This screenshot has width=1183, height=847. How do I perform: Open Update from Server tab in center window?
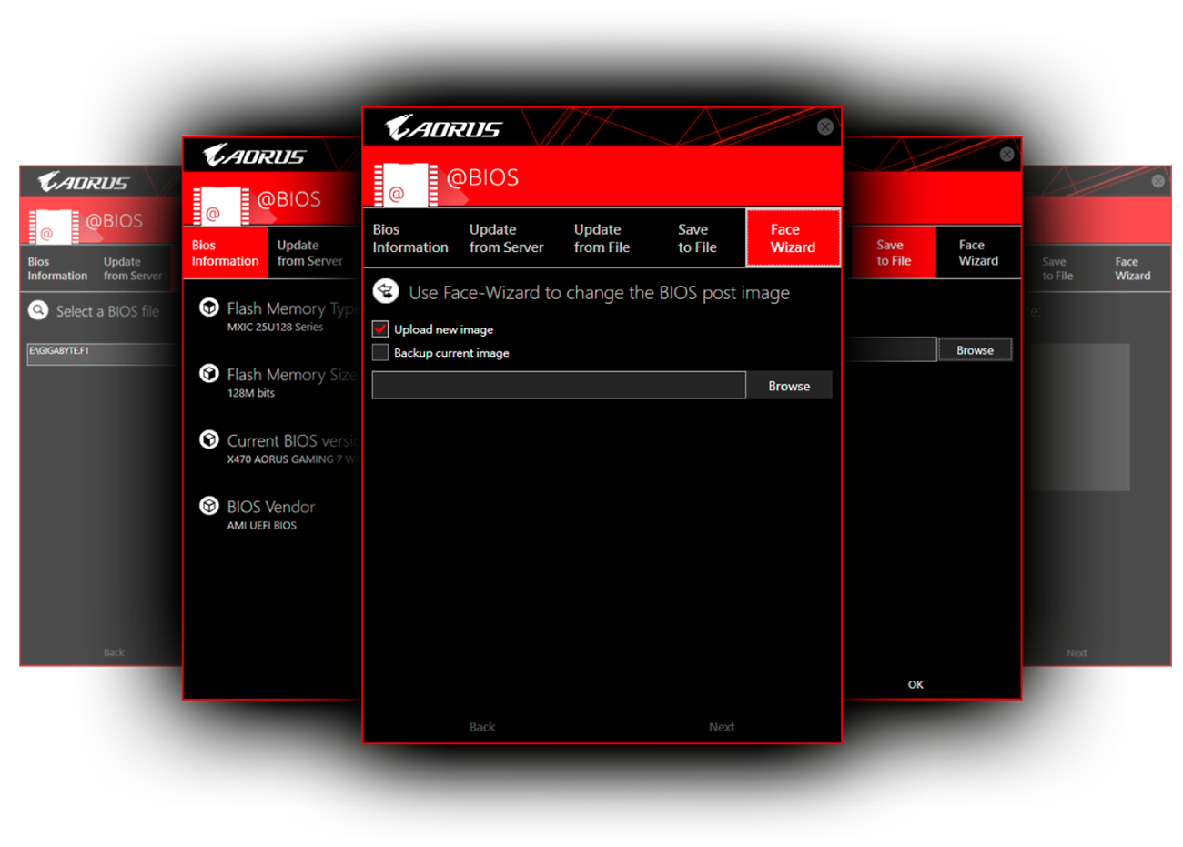tap(506, 238)
